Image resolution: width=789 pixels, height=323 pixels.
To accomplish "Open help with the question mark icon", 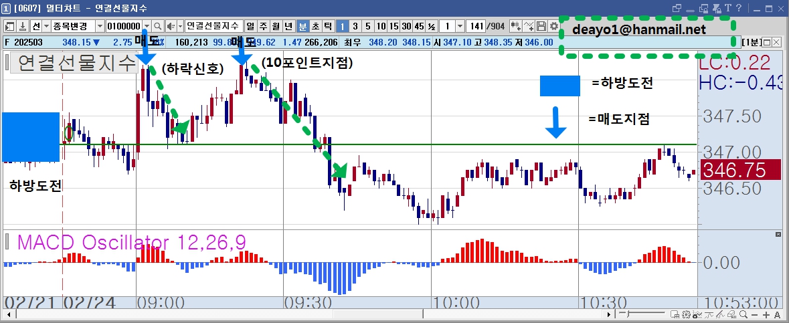I will click(x=739, y=8).
